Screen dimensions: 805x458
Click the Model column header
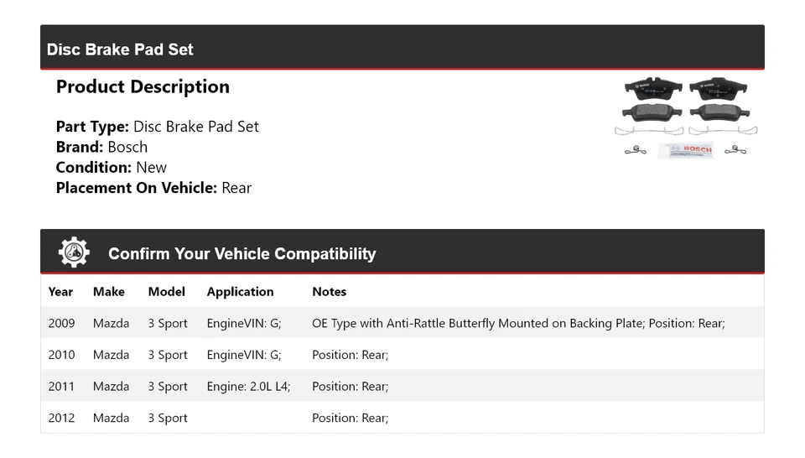(166, 292)
